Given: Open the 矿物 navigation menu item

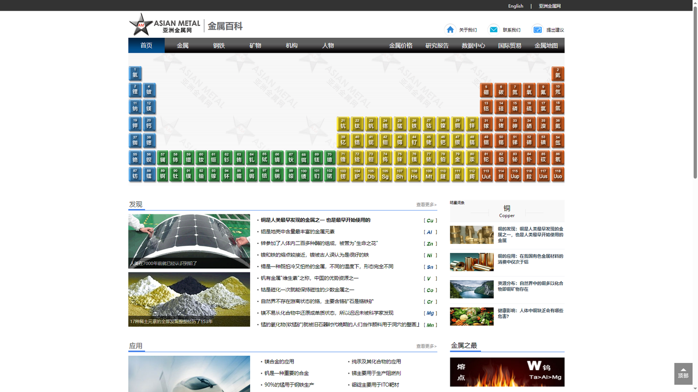Looking at the screenshot, I should pos(255,45).
